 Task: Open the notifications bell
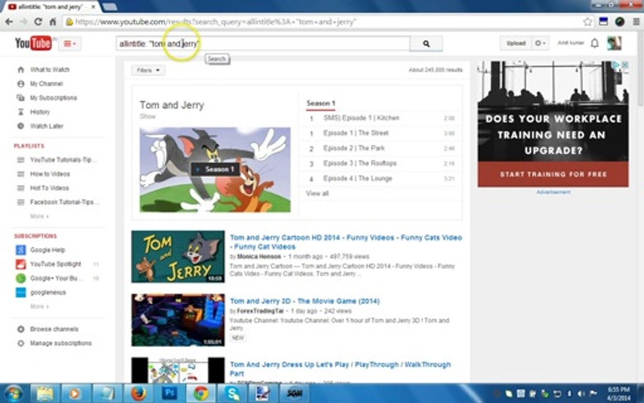pos(594,43)
